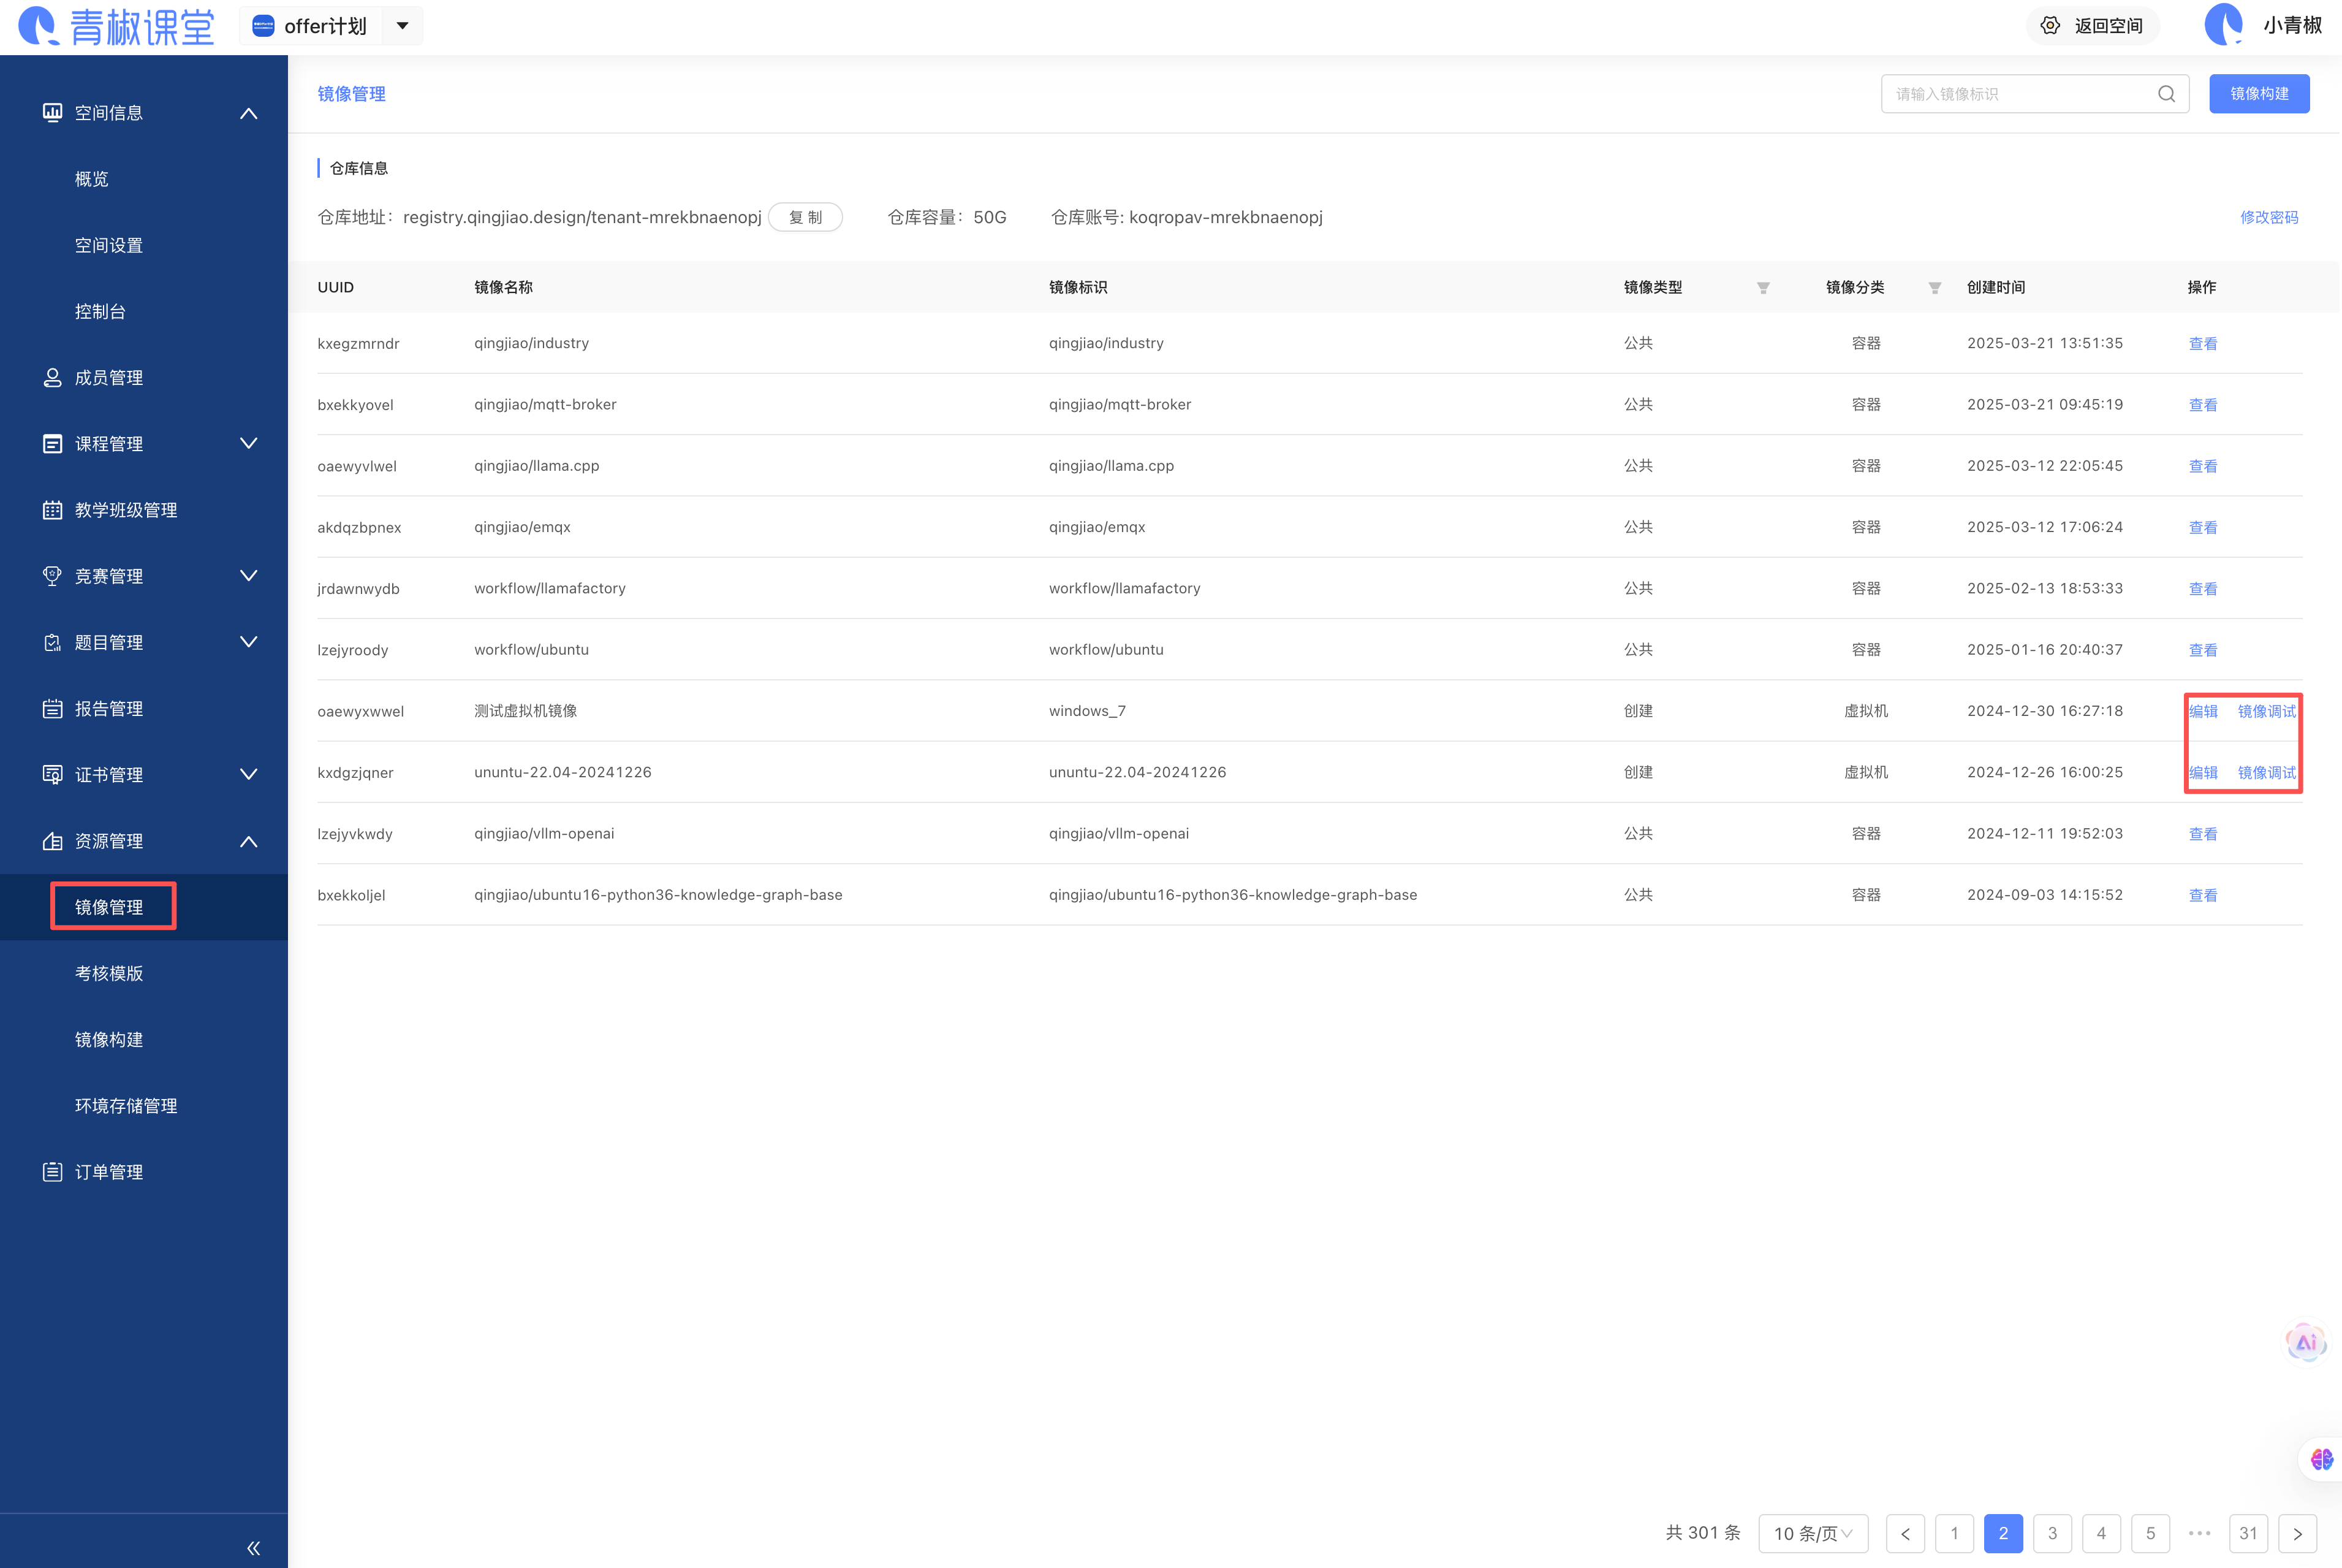
Task: Click the search magnifier icon
Action: pos(2166,94)
